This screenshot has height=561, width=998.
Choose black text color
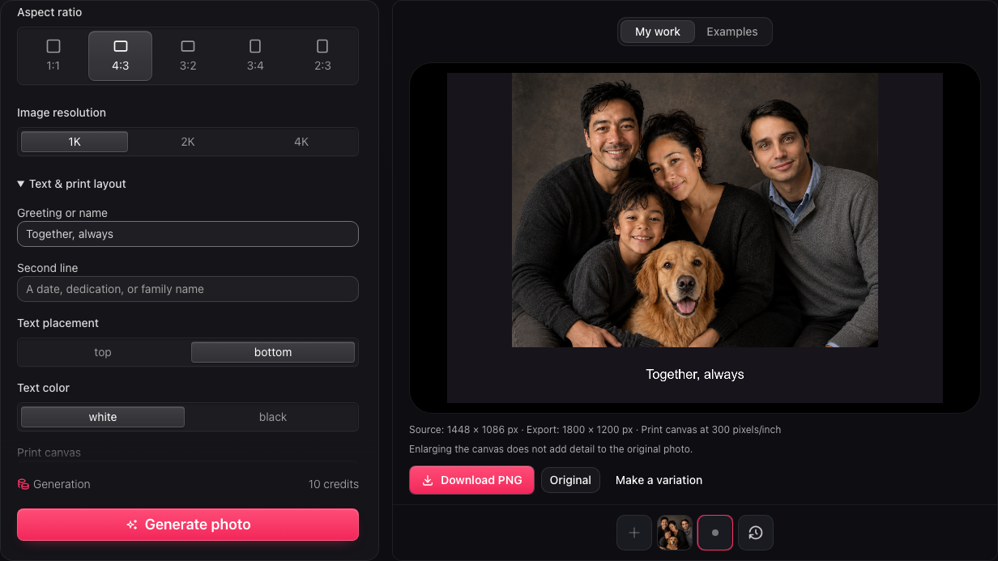click(273, 417)
